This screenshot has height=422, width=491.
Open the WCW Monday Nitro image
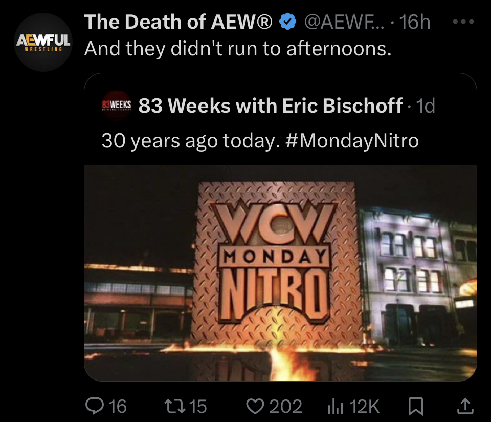click(281, 273)
